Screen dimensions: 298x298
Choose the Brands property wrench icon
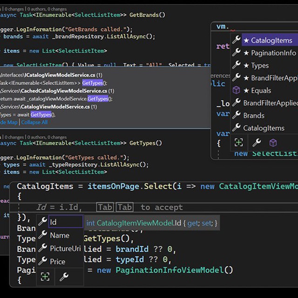(x=237, y=115)
